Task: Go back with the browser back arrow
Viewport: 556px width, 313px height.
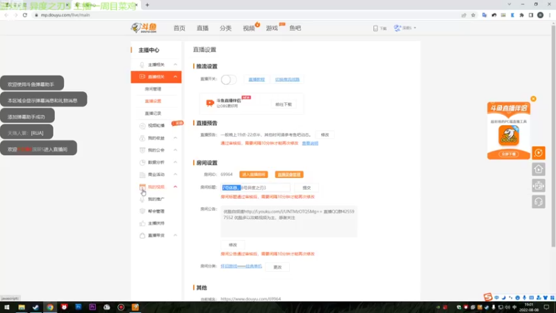Action: pyautogui.click(x=6, y=15)
